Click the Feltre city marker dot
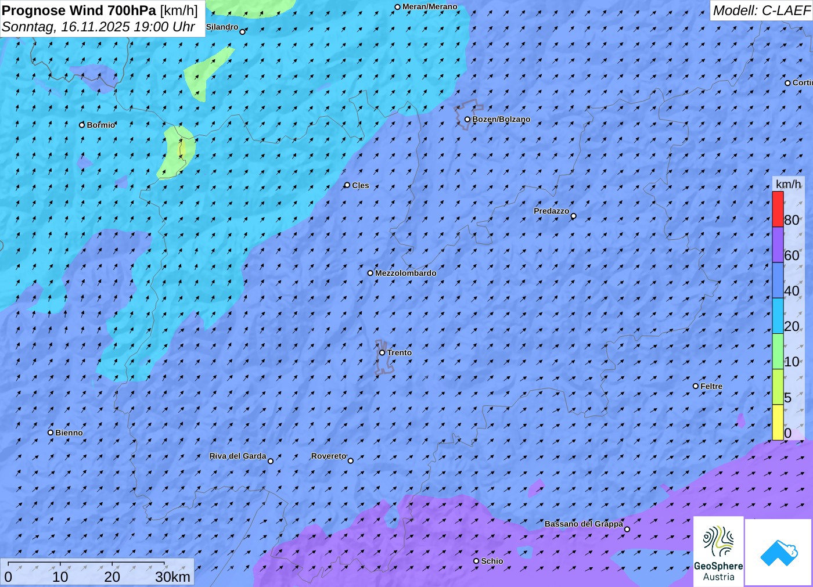This screenshot has height=587, width=813. click(x=696, y=386)
